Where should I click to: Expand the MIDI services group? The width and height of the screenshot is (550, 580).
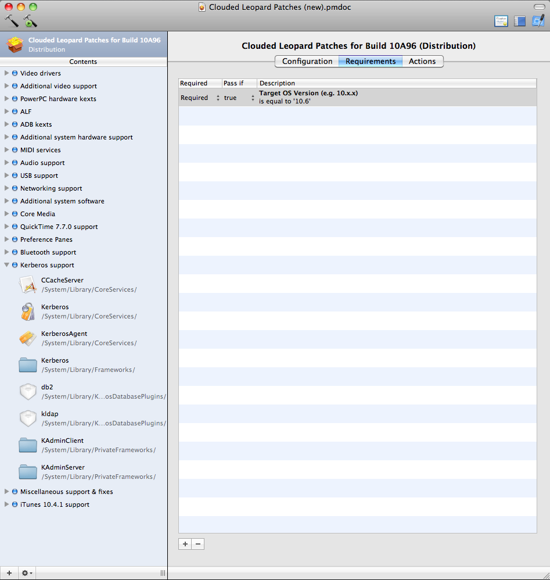(6, 150)
